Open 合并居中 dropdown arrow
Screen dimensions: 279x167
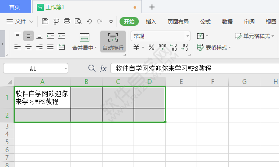click(96, 48)
